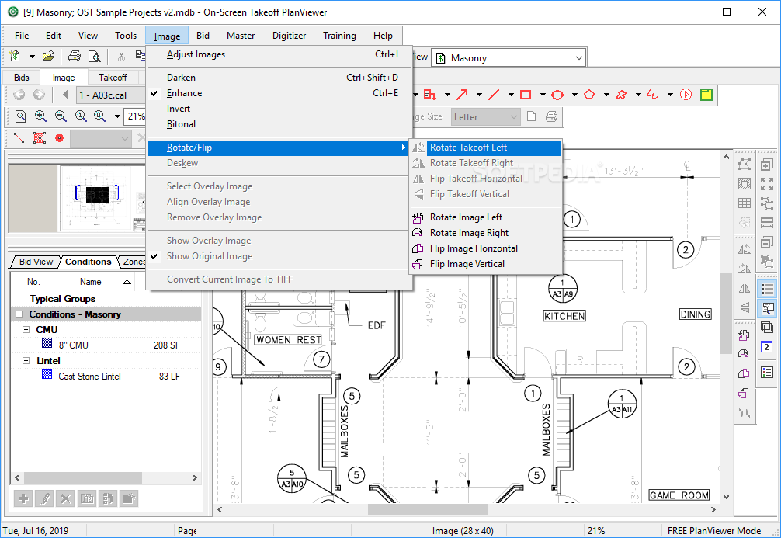Screen dimensions: 781x538
Task: Select the red polygon annotation tool
Action: point(589,94)
